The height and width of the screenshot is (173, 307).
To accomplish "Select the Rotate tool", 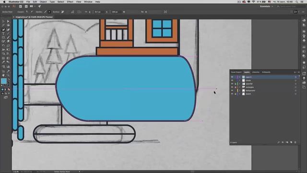I will (x=3, y=46).
